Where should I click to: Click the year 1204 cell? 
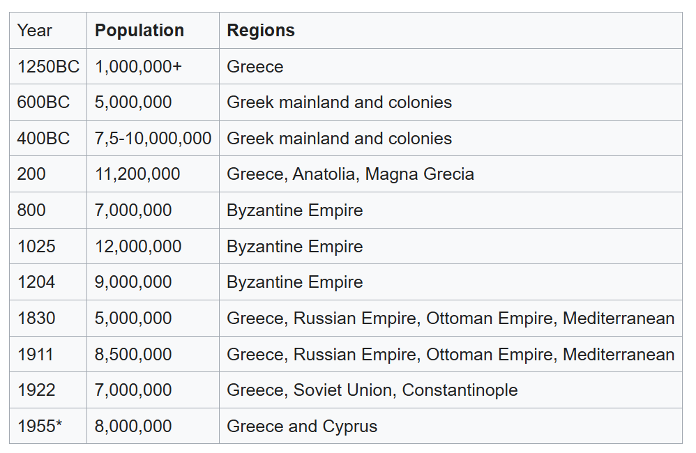[x=36, y=282]
